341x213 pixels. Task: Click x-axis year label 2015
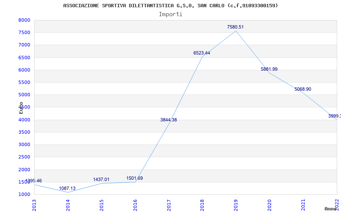pos(101,205)
